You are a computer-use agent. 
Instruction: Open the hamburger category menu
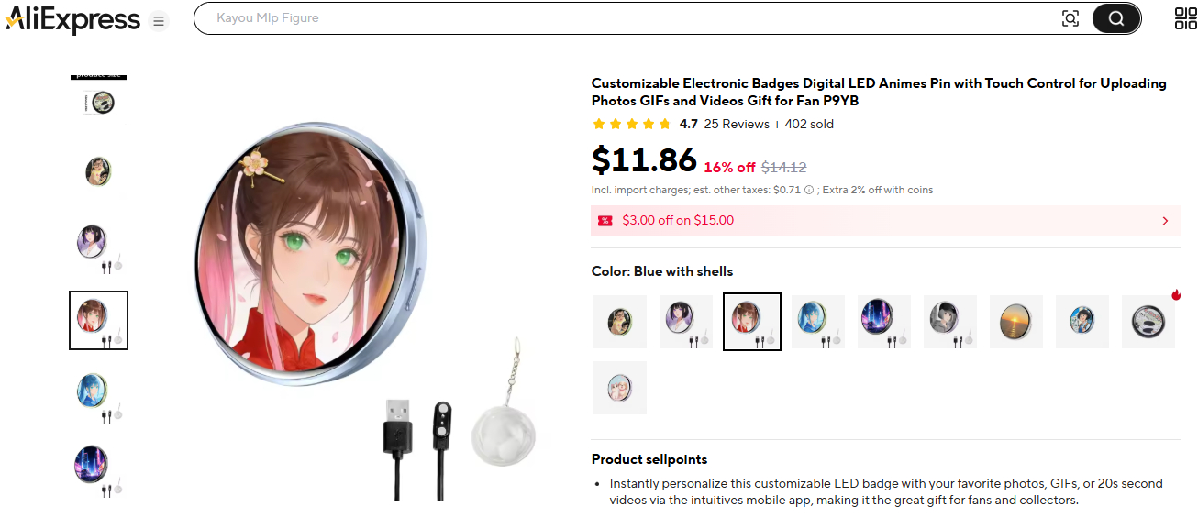[x=159, y=20]
